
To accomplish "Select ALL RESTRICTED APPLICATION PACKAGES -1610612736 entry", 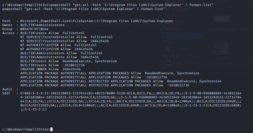I will 105,86.
